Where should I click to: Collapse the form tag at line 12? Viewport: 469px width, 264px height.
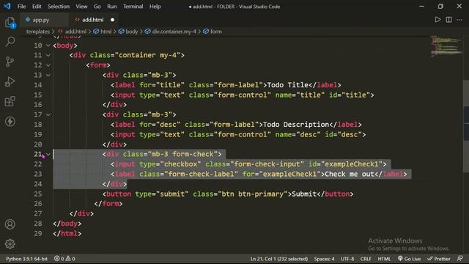[48, 65]
